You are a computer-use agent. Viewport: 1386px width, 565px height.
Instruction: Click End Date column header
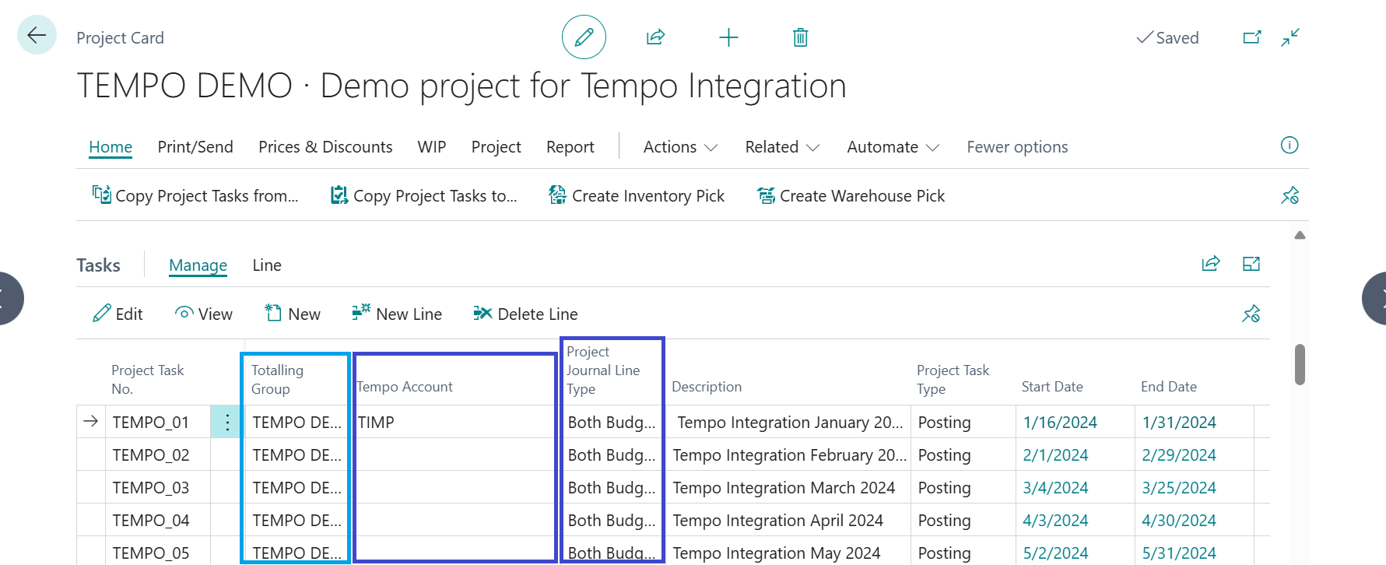point(1169,387)
